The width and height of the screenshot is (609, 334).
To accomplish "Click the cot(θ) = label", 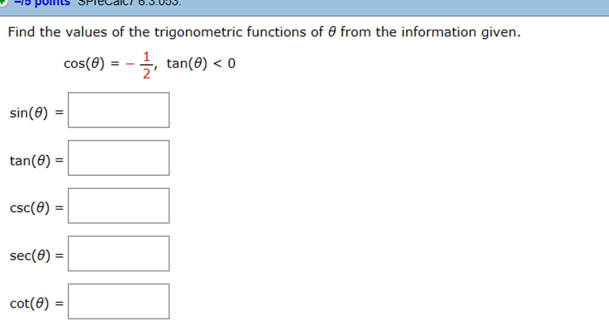I will click(x=36, y=303).
